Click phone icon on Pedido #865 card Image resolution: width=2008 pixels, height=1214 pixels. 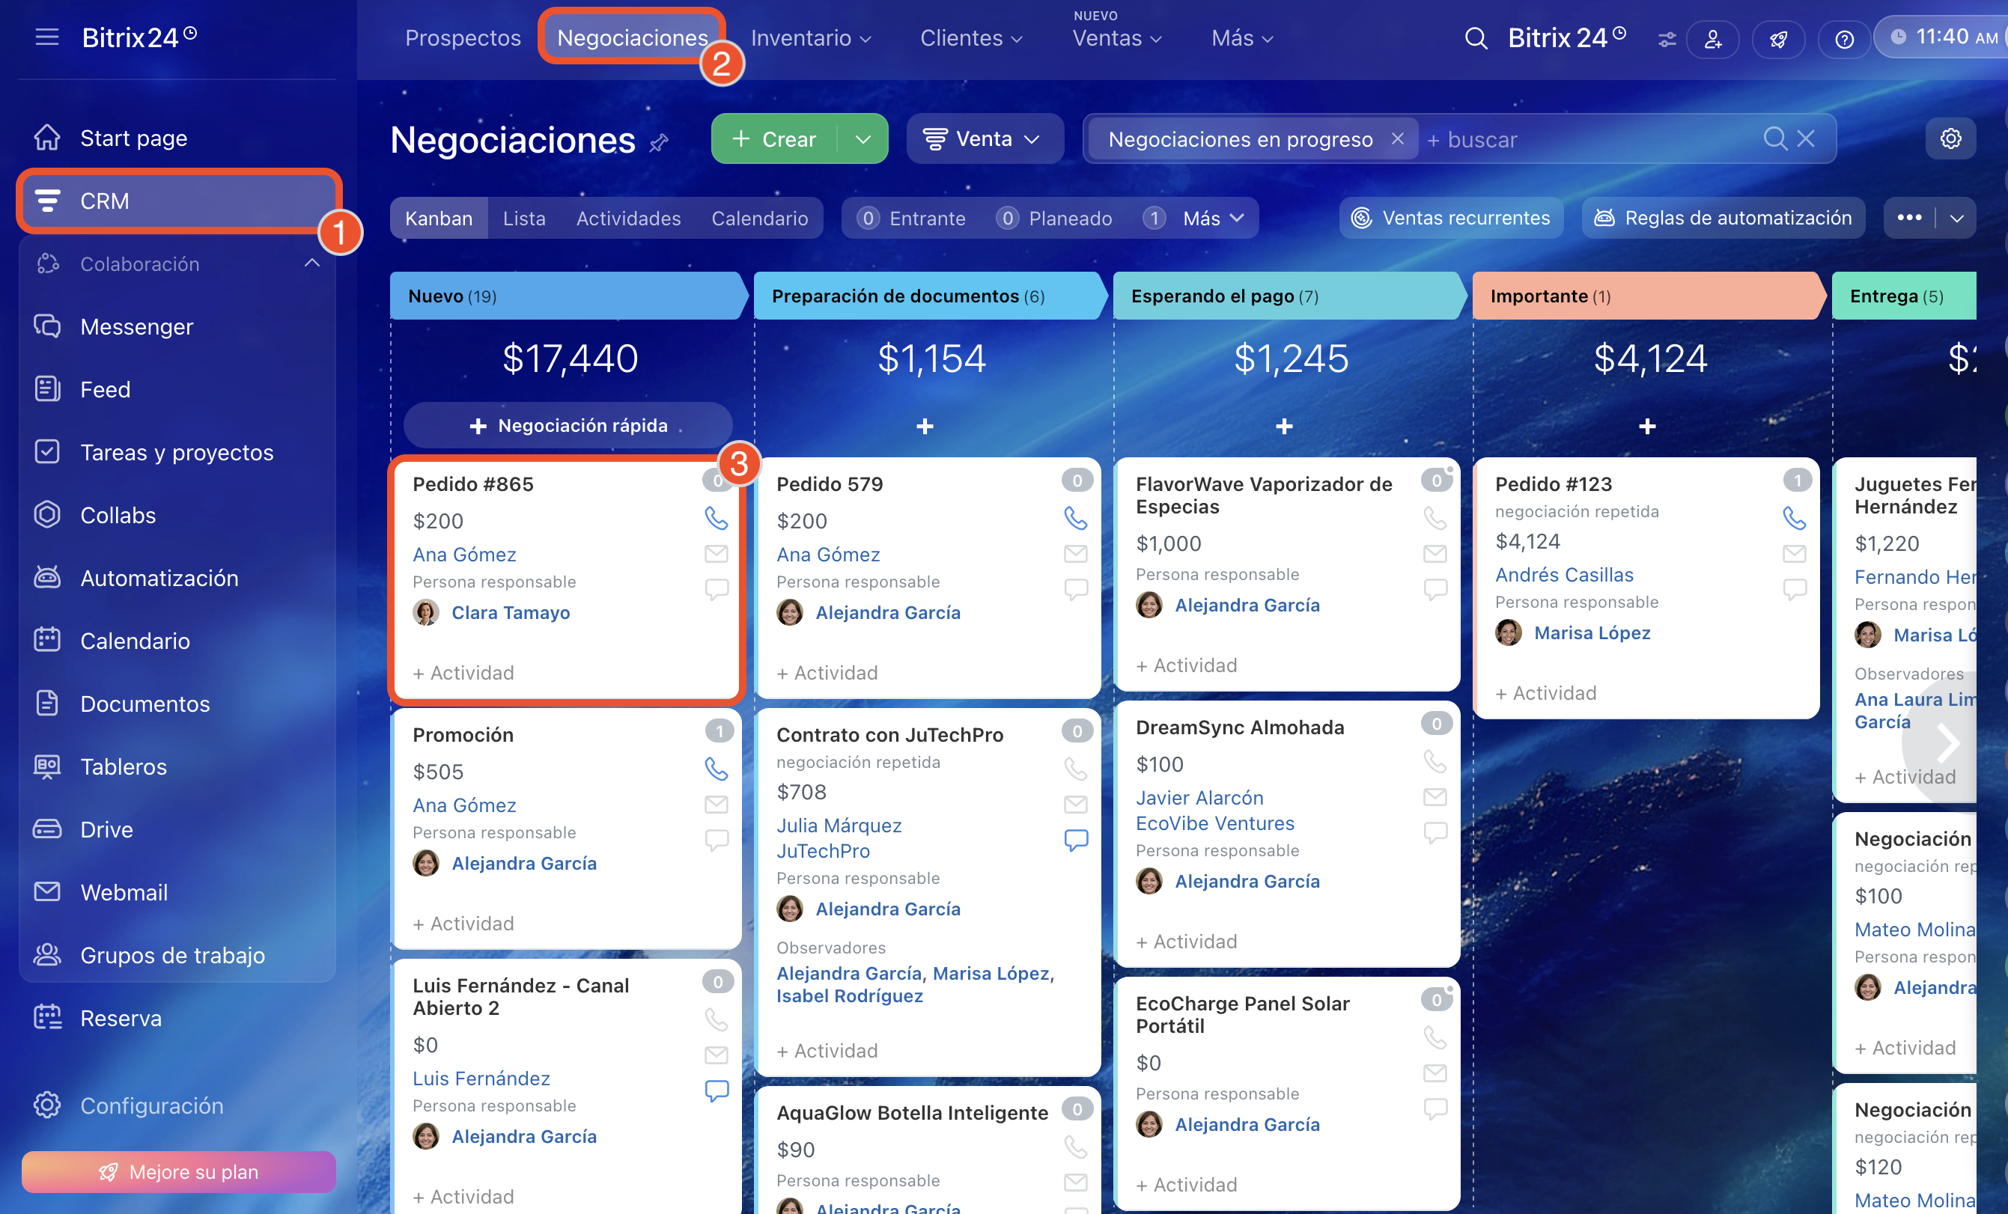(716, 518)
